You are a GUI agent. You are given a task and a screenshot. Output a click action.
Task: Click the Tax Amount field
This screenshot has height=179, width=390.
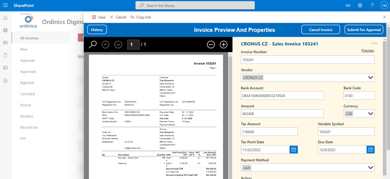coord(270,131)
